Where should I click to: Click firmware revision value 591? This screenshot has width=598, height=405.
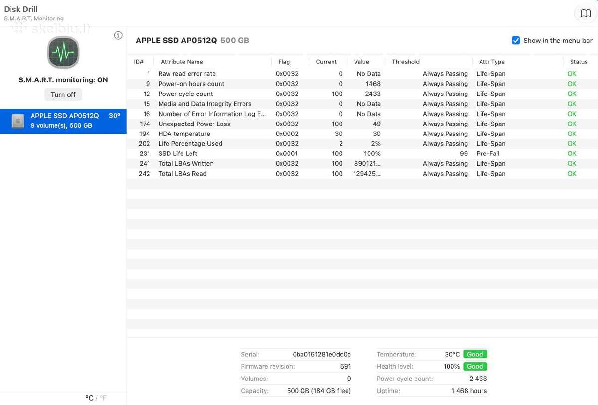click(x=345, y=366)
